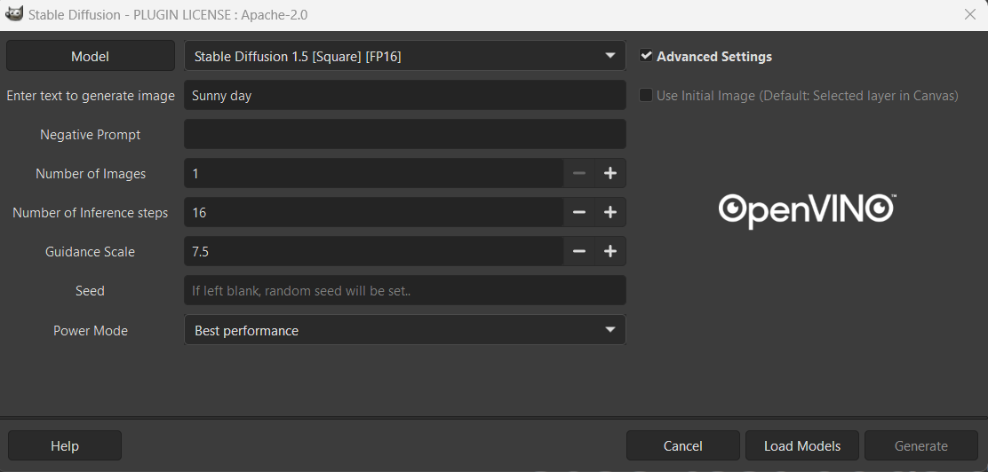Close the Stable Diffusion dialog
The height and width of the screenshot is (472, 988).
(x=969, y=14)
